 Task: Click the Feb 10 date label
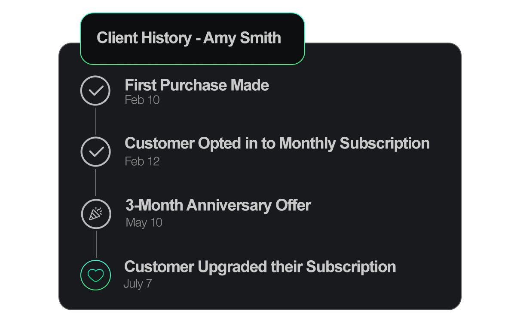pos(142,100)
